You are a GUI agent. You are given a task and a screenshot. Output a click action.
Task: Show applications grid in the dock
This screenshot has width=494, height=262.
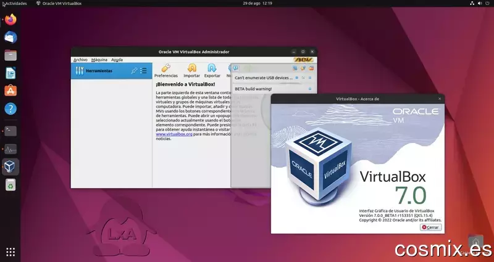click(x=10, y=252)
